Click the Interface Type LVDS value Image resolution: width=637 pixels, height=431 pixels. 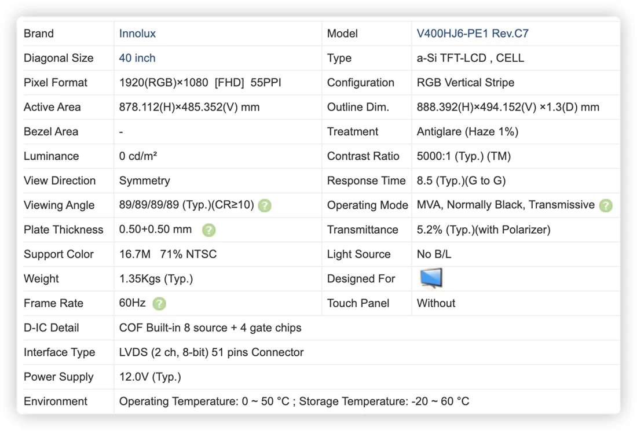[x=211, y=352]
